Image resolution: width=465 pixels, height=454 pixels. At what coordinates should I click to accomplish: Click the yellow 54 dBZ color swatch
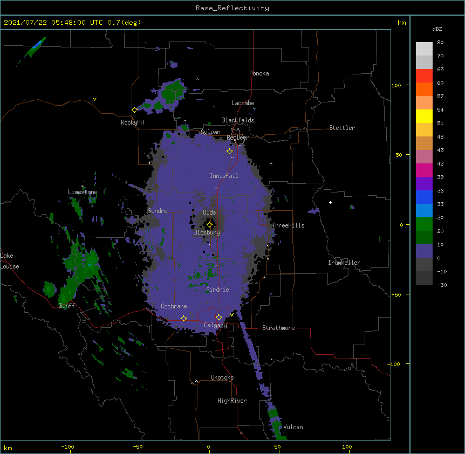click(x=424, y=116)
